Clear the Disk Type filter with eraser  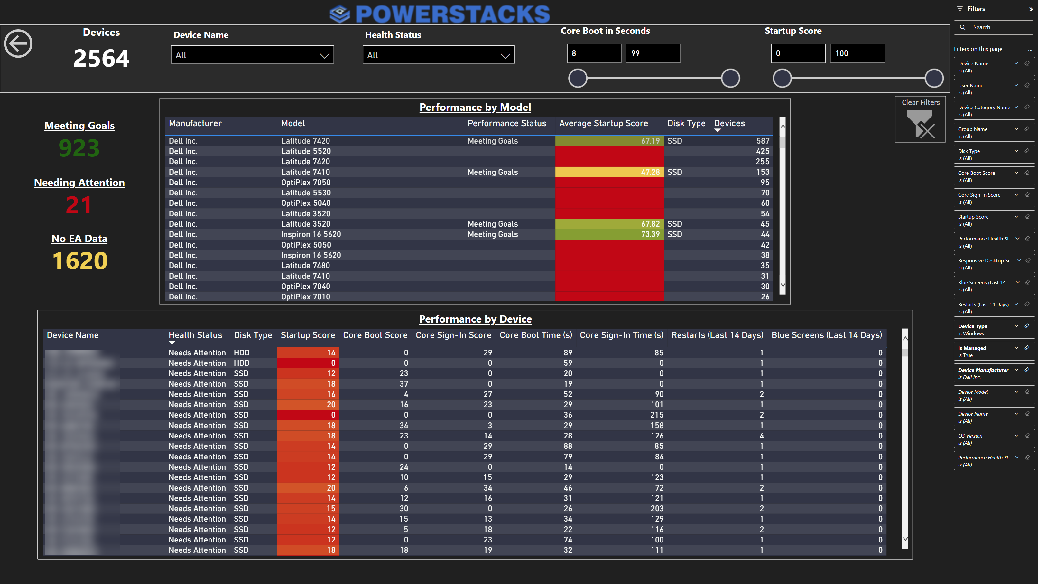click(1027, 151)
